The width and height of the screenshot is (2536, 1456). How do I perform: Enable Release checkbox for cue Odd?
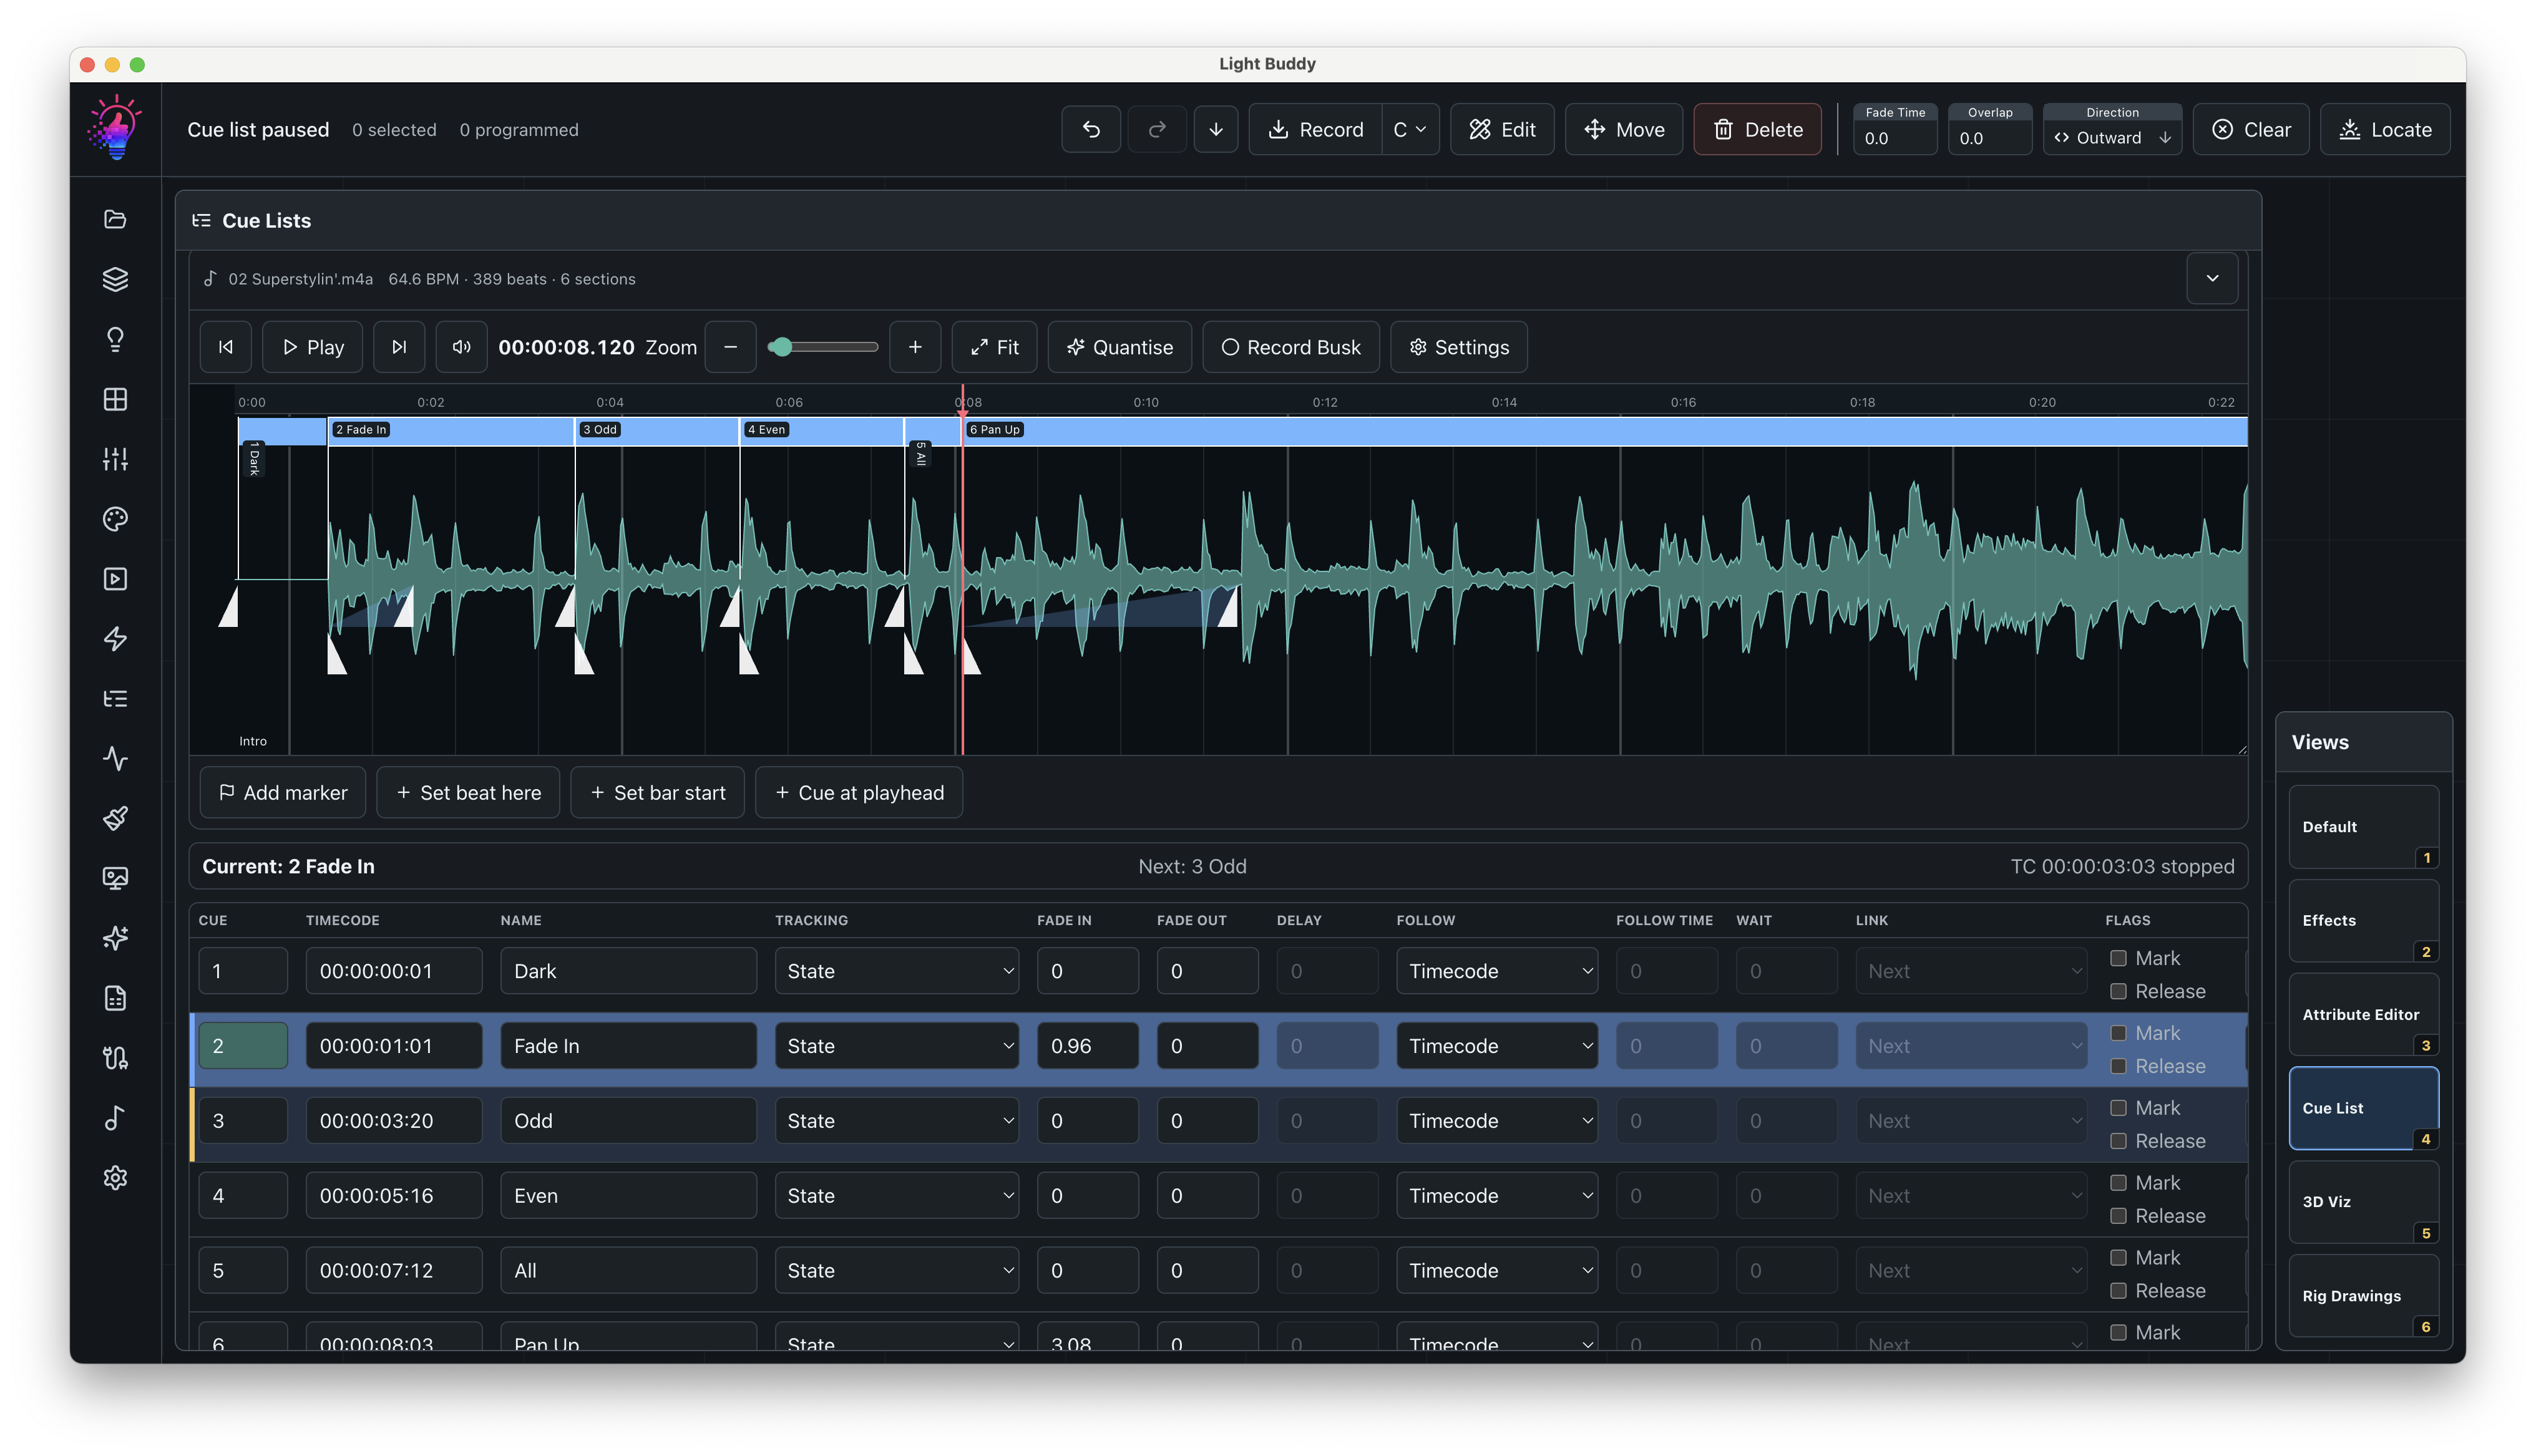(x=2118, y=1141)
